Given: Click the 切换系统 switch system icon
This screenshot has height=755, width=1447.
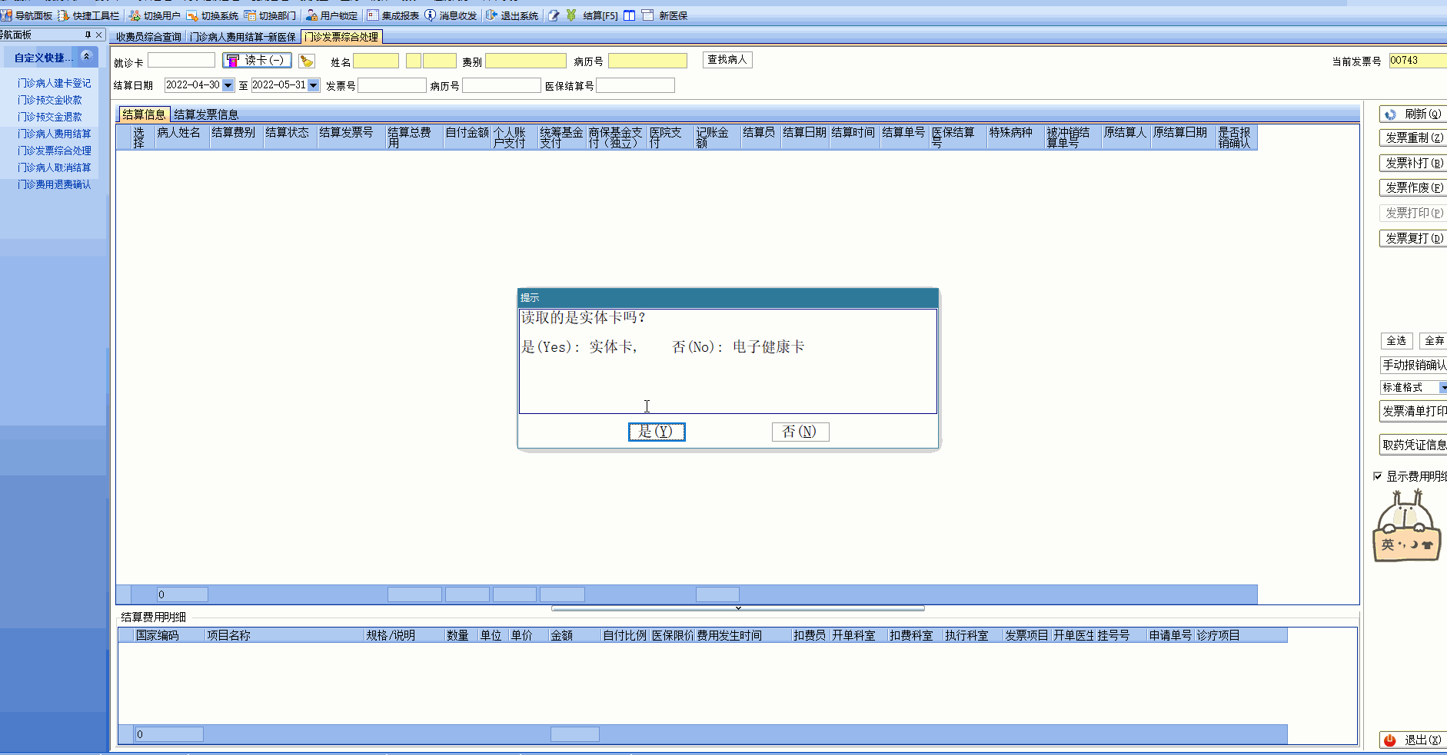Looking at the screenshot, I should (192, 15).
